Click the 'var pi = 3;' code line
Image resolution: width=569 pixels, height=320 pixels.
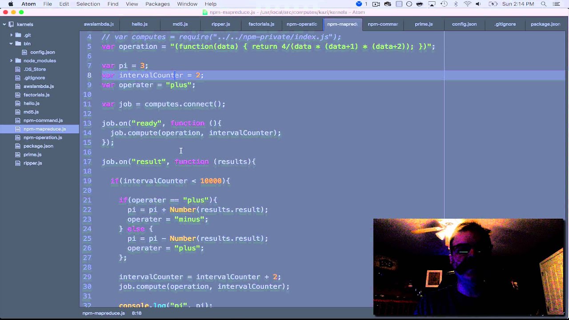point(125,66)
